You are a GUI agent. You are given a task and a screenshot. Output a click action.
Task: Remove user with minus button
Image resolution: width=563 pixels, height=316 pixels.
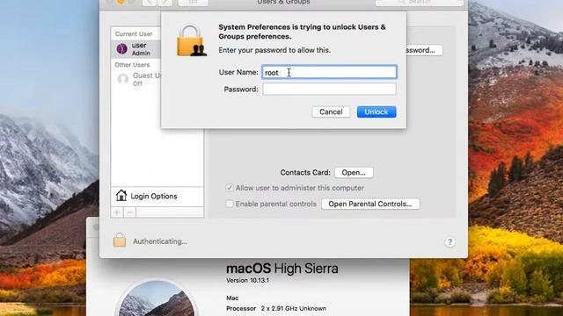point(130,212)
